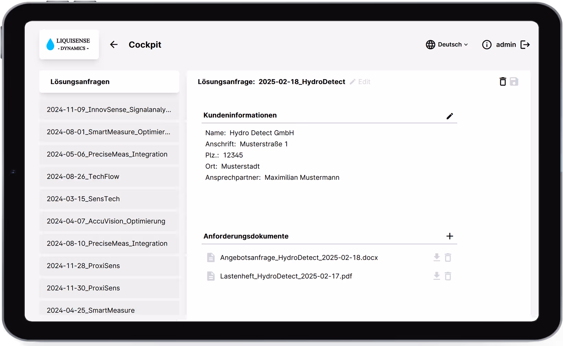The image size is (563, 346).
Task: Open 2024-04-25_SmartMeasure at list bottom
Action: point(91,310)
